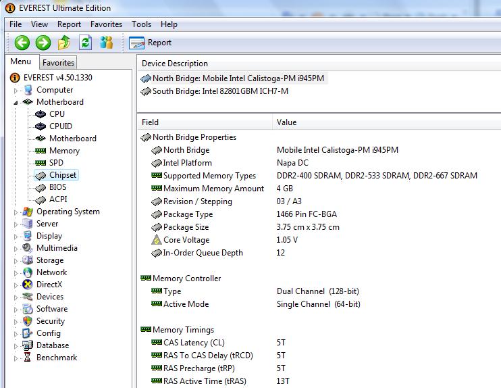Open the Help menu

[x=169, y=24]
